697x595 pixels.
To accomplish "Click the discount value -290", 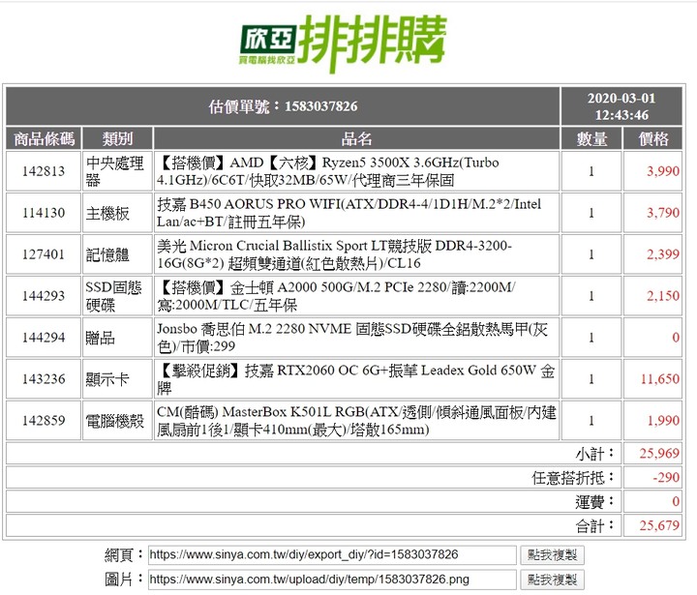I will pyautogui.click(x=666, y=477).
